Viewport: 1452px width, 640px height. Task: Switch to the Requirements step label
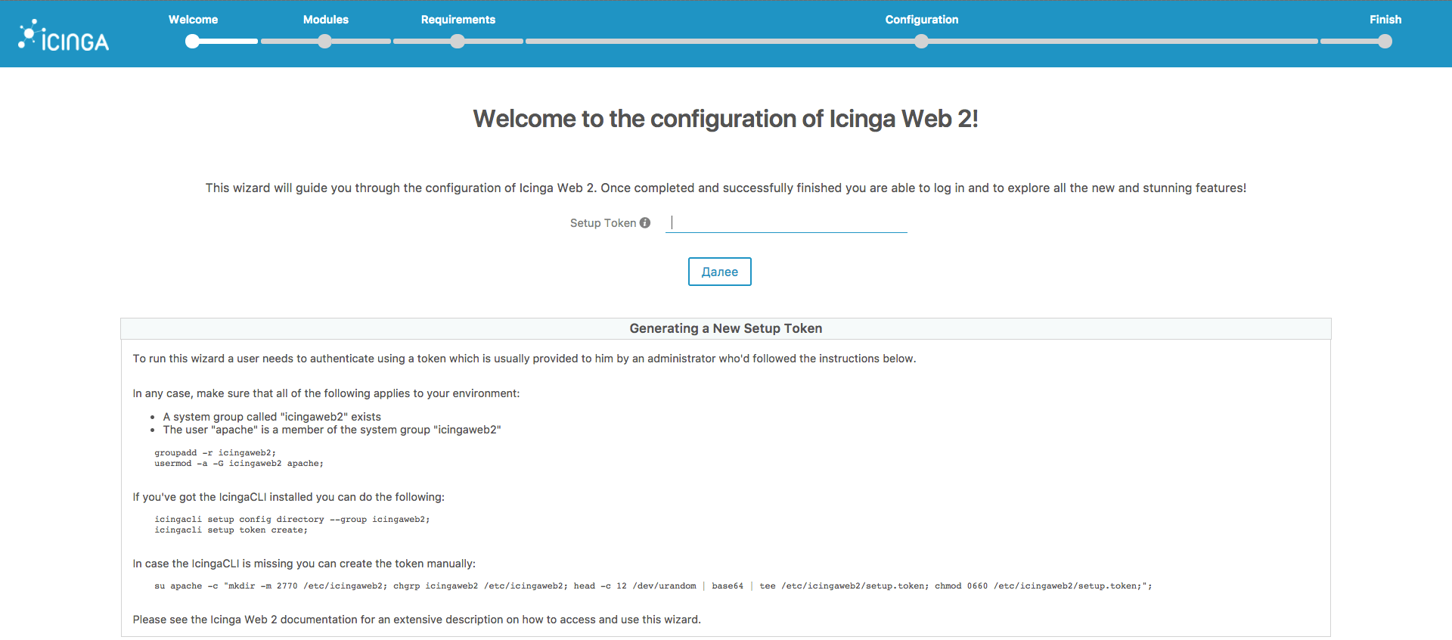coord(458,20)
